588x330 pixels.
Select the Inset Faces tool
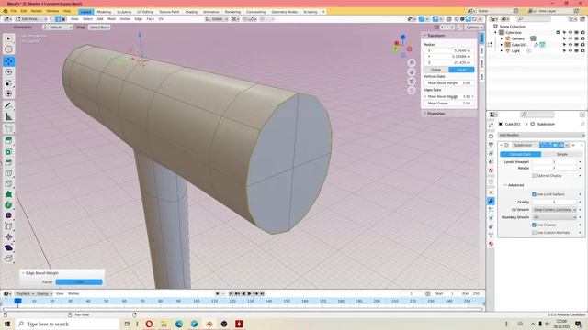[x=8, y=151]
